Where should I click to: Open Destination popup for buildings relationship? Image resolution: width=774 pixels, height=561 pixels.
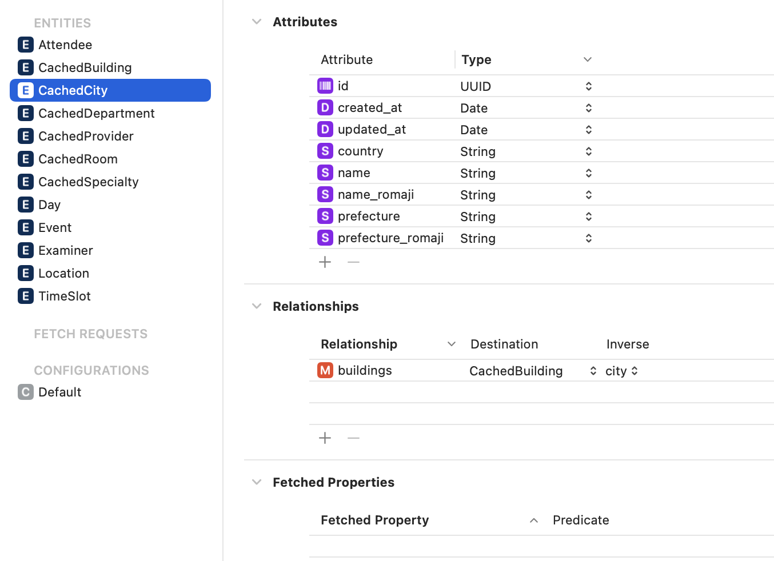(x=593, y=371)
